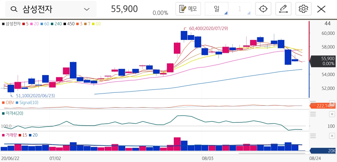337x162 pixels.
Task: Click the volume 15 average legend
Action: (x=23, y=135)
